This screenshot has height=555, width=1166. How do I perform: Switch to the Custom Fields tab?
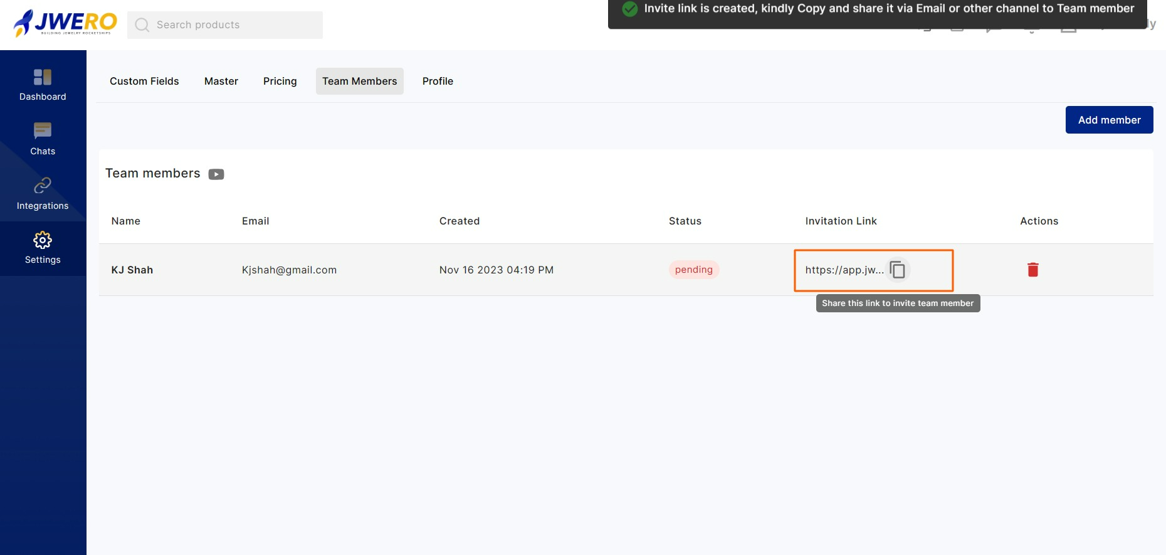(x=144, y=82)
